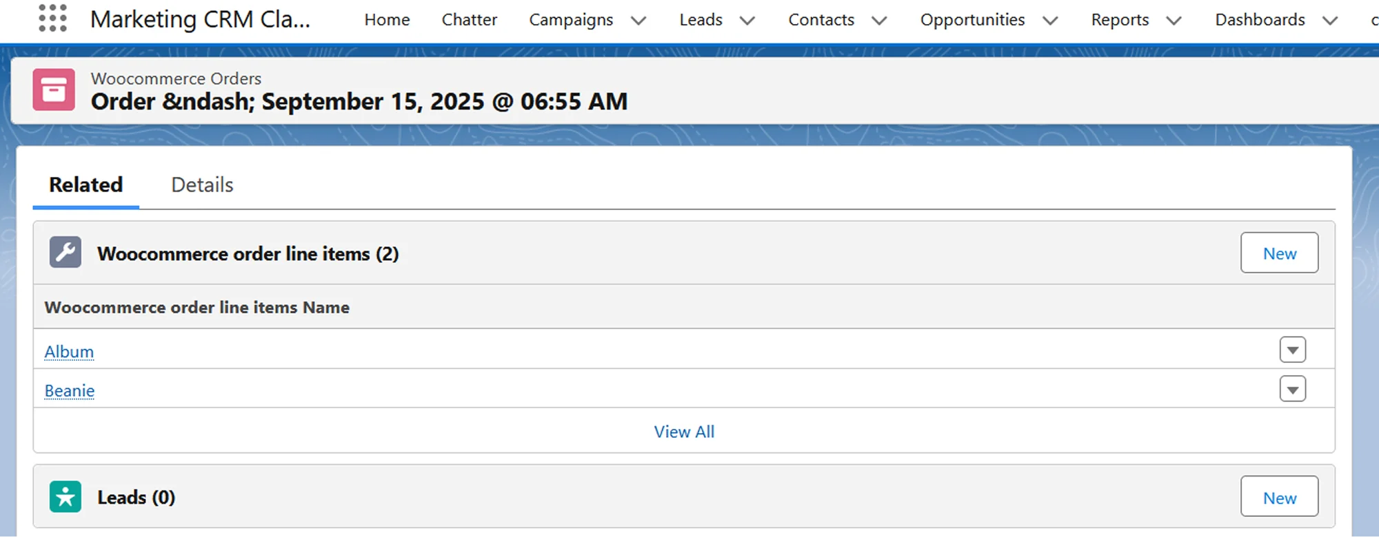Select the Related tab
Viewport: 1379px width, 537px height.
(x=86, y=185)
